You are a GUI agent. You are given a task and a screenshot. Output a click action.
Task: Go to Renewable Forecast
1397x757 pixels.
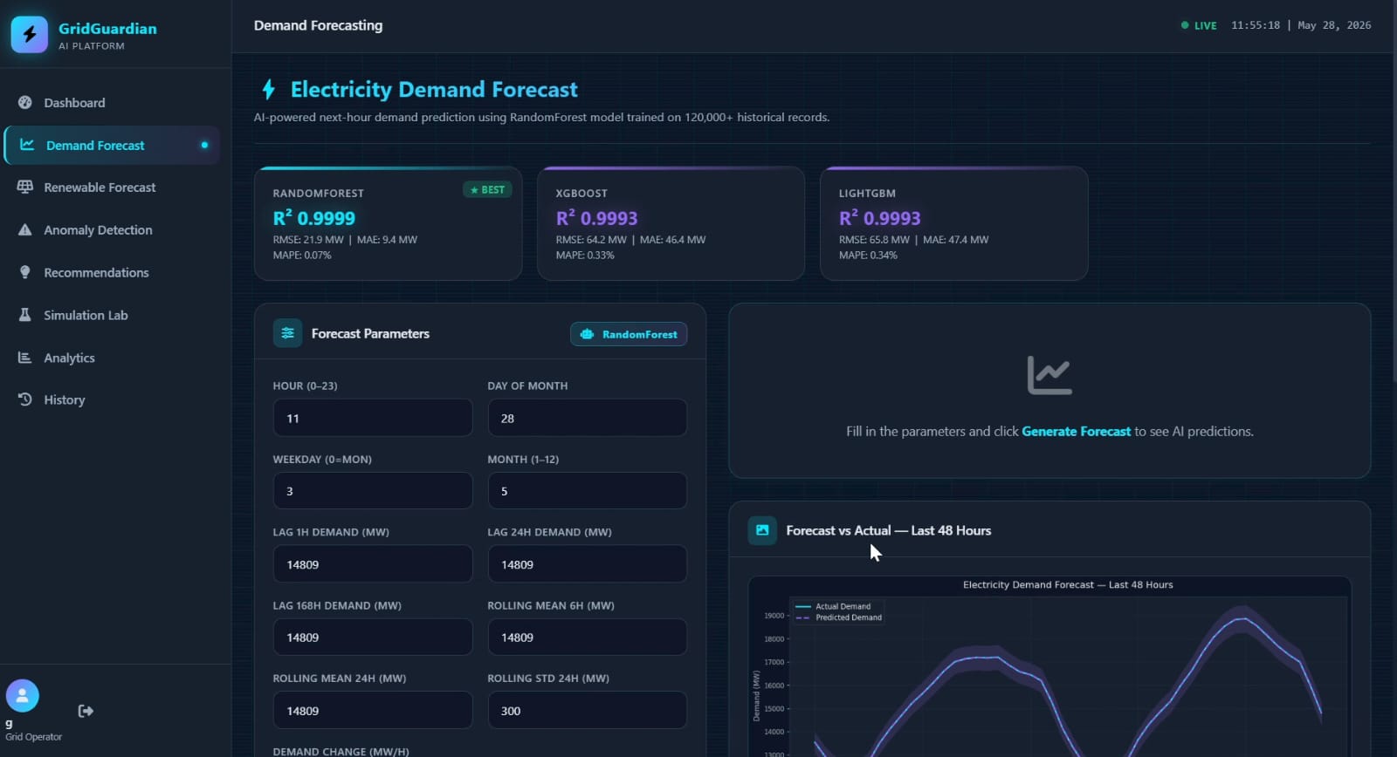112,187
